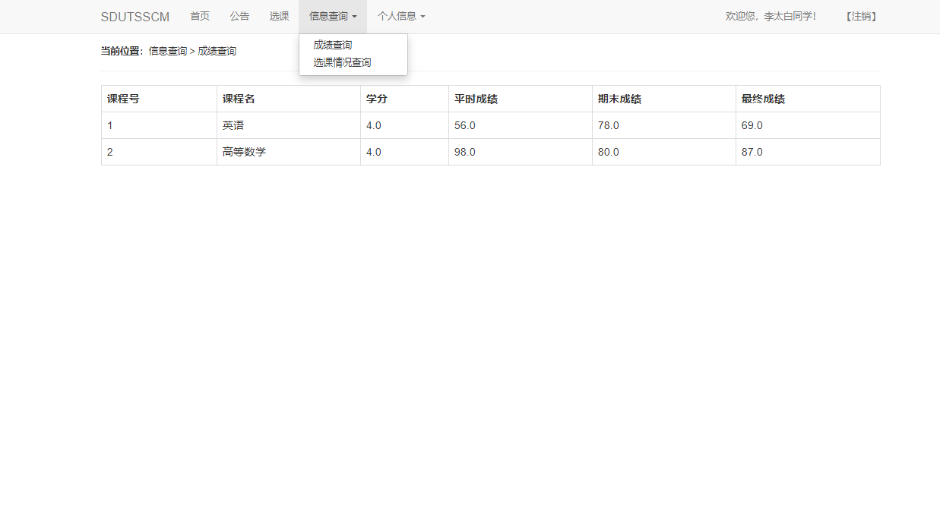Select the 高等数学 course row
The width and height of the screenshot is (940, 523).
(x=244, y=152)
